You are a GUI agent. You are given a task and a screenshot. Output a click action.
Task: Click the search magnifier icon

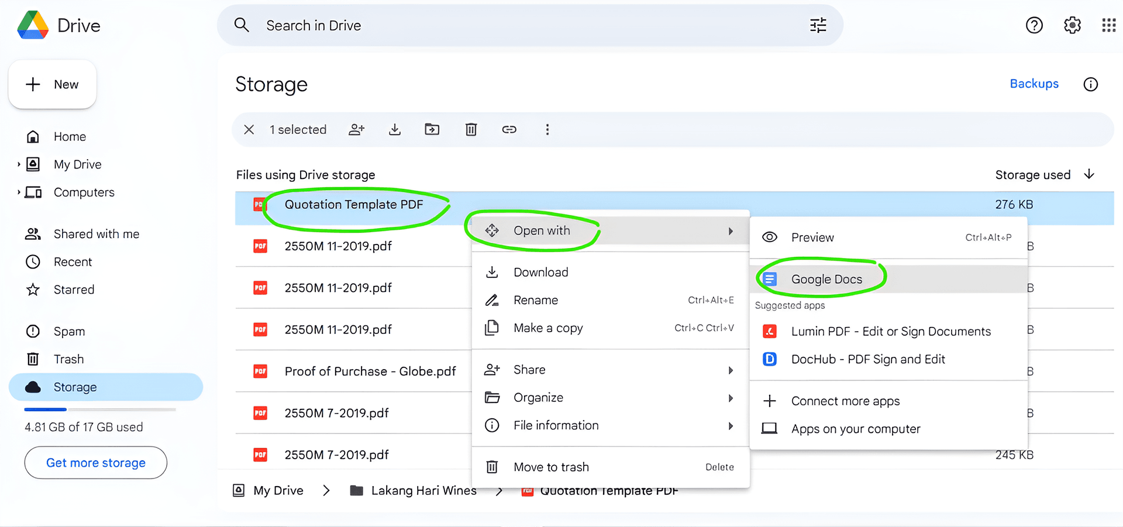[x=242, y=25]
